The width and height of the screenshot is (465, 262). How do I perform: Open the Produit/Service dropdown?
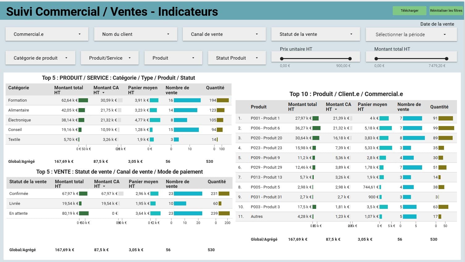[110, 58]
